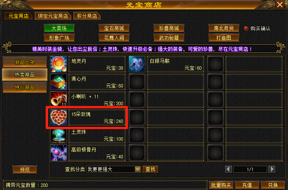Open the 积分商店 tab
Viewport: 288px width, 190px height.
87,16
